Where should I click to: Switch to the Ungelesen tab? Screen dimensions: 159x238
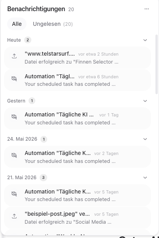pos(53,24)
